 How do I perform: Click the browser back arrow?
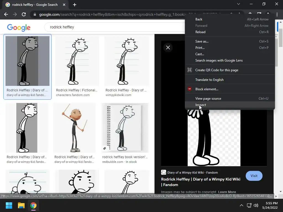(6, 14)
